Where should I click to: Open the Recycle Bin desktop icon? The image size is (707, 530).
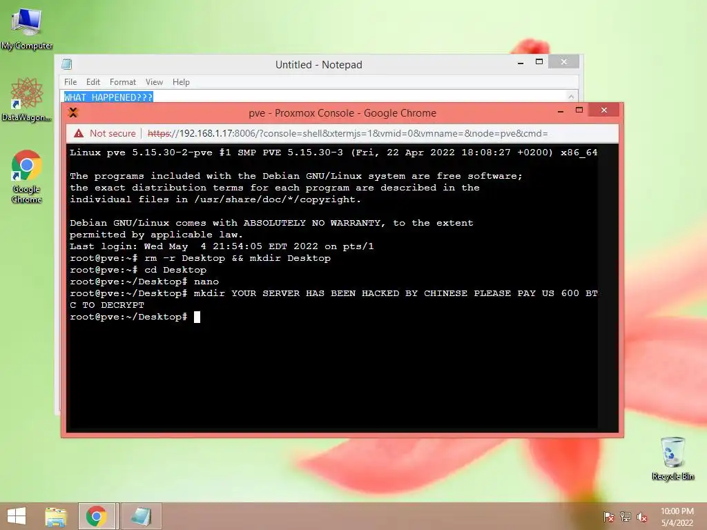[x=672, y=458]
